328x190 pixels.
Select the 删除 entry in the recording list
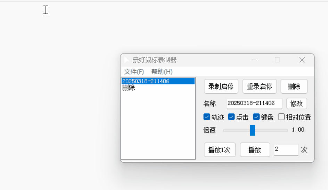tap(158, 88)
